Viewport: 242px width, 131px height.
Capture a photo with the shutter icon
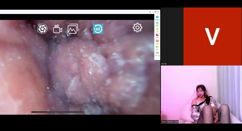coord(42,29)
